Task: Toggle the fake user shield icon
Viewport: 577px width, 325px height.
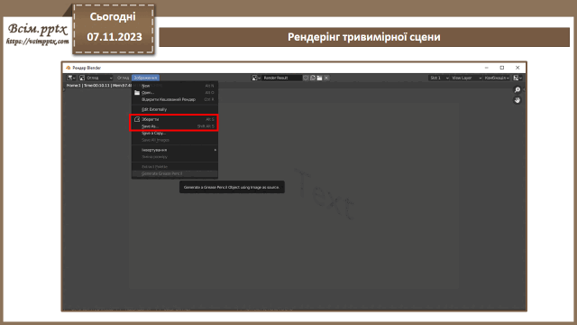Action: tap(306, 78)
